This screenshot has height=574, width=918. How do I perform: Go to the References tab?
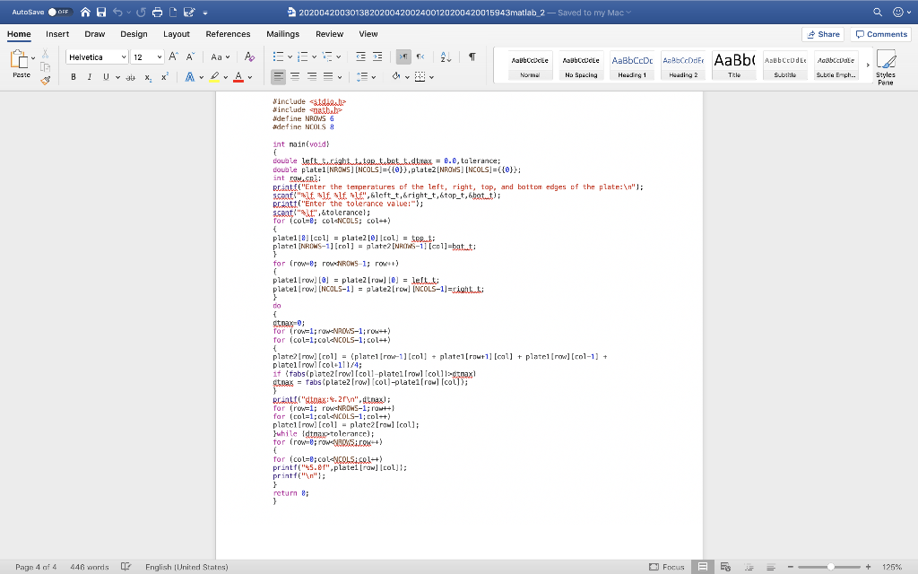pos(228,34)
